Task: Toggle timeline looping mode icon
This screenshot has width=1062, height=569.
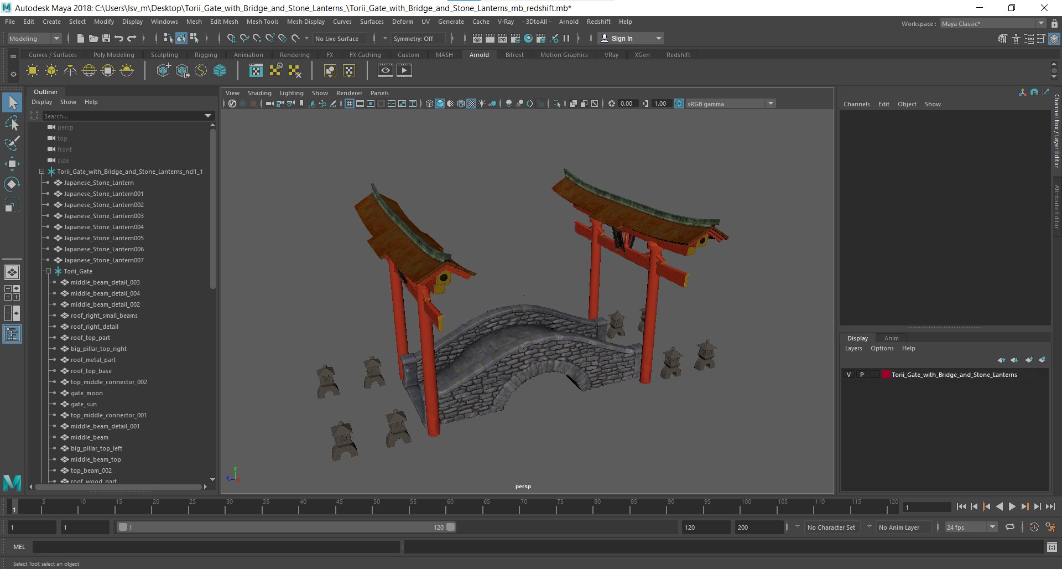Action: (x=1010, y=527)
